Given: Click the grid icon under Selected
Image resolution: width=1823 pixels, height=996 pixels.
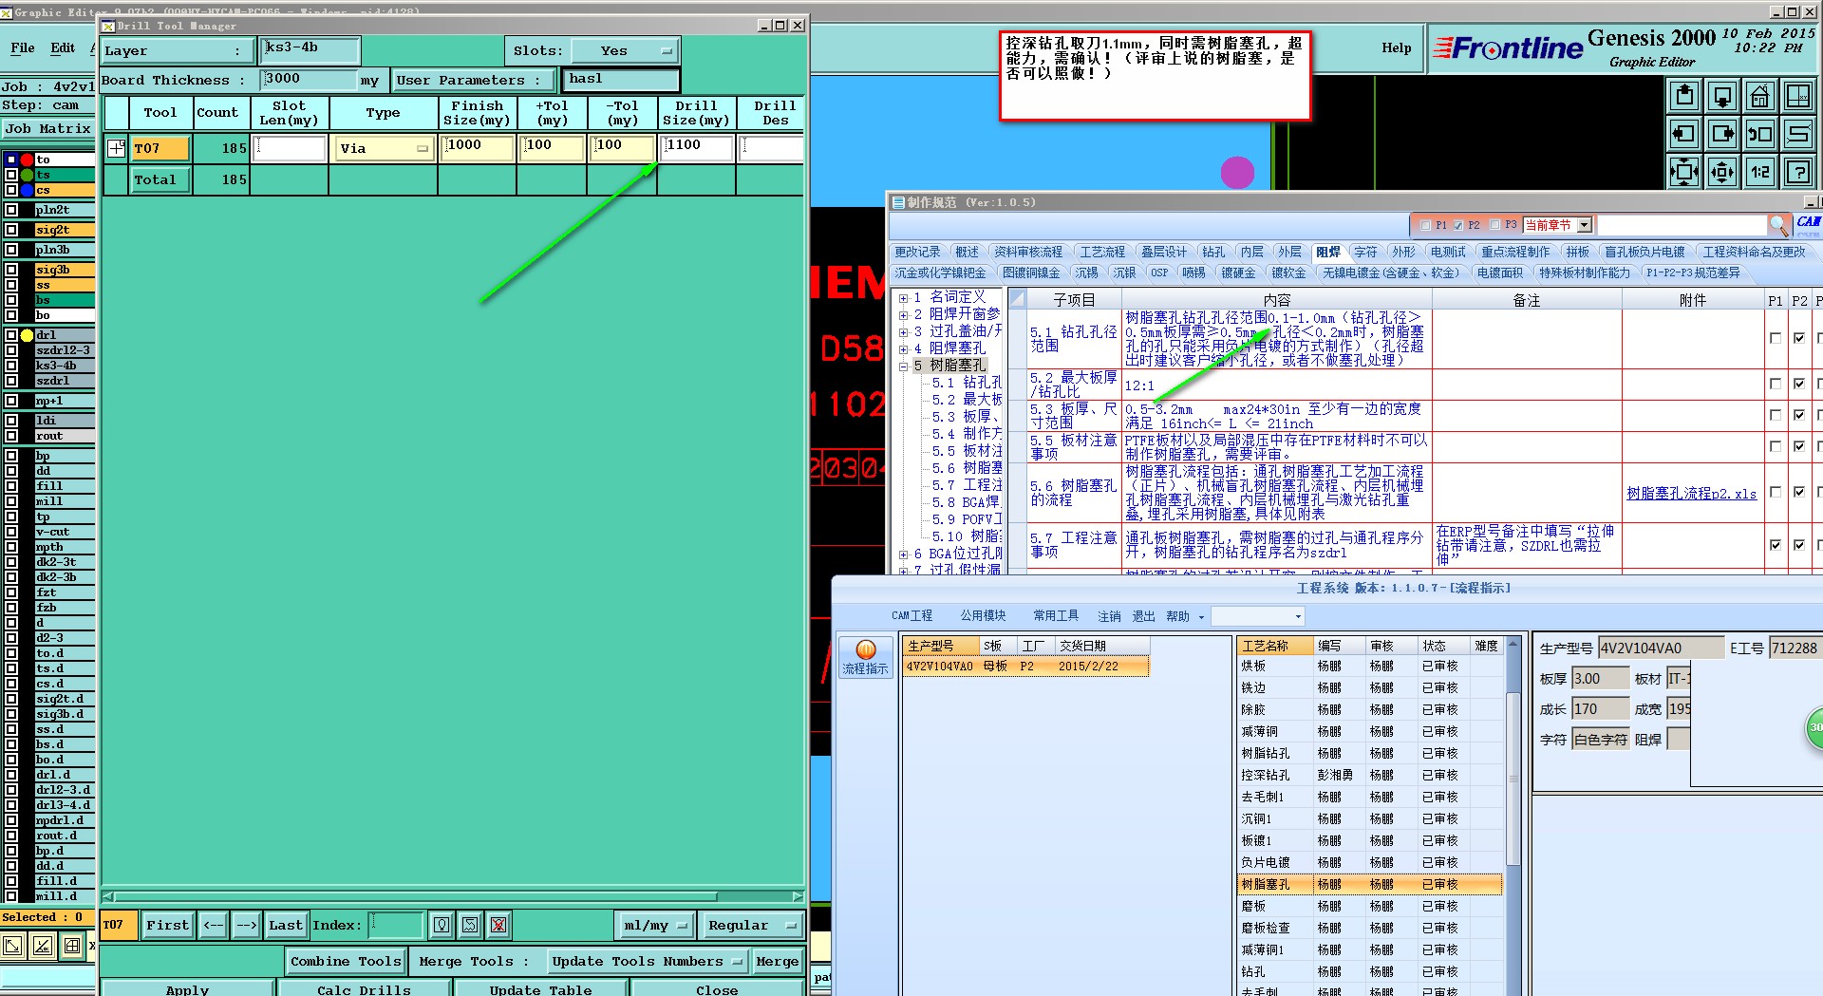Looking at the screenshot, I should 72,946.
